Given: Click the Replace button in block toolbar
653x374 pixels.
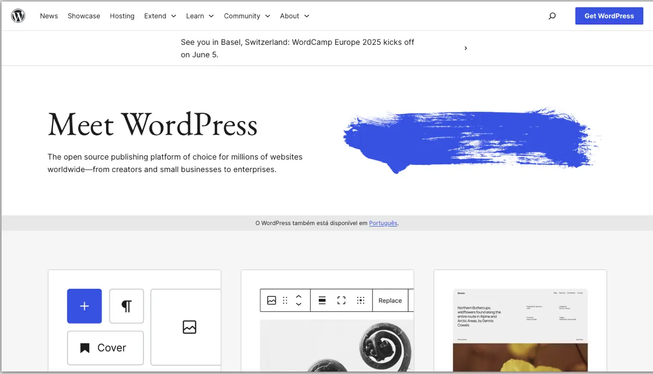Looking at the screenshot, I should (x=390, y=301).
